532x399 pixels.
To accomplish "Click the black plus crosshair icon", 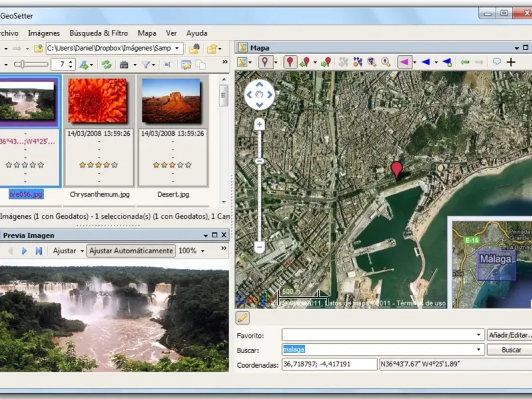I will (511, 62).
